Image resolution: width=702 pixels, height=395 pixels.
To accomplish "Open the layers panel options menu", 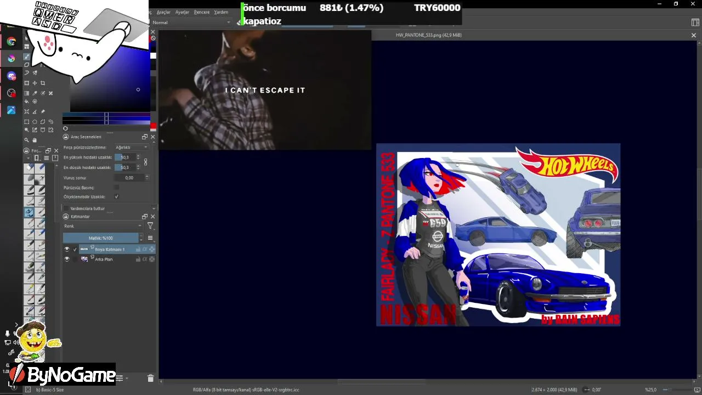I will click(x=150, y=238).
